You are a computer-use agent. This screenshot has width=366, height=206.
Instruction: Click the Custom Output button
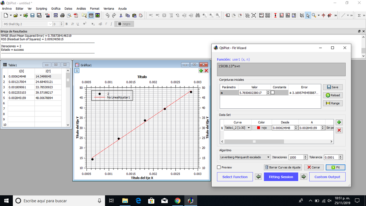327,177
